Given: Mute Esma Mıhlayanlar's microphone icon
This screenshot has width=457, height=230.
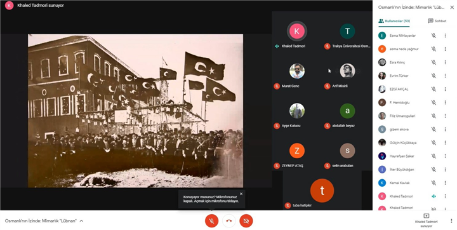Looking at the screenshot, I should (434, 36).
